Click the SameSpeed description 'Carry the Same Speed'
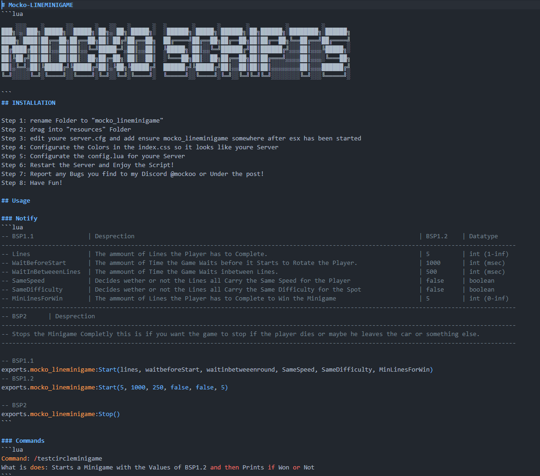Viewport: 540px width, 476px height. tap(260, 280)
